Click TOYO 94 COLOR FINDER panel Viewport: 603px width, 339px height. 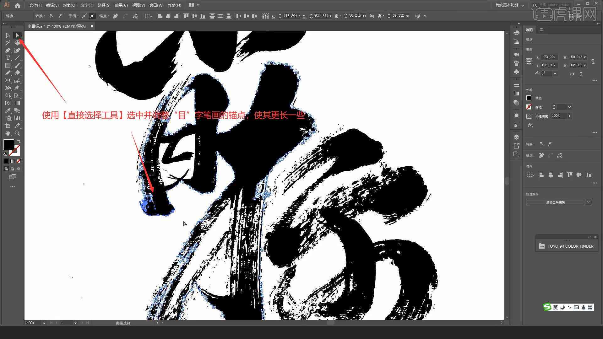click(x=569, y=246)
